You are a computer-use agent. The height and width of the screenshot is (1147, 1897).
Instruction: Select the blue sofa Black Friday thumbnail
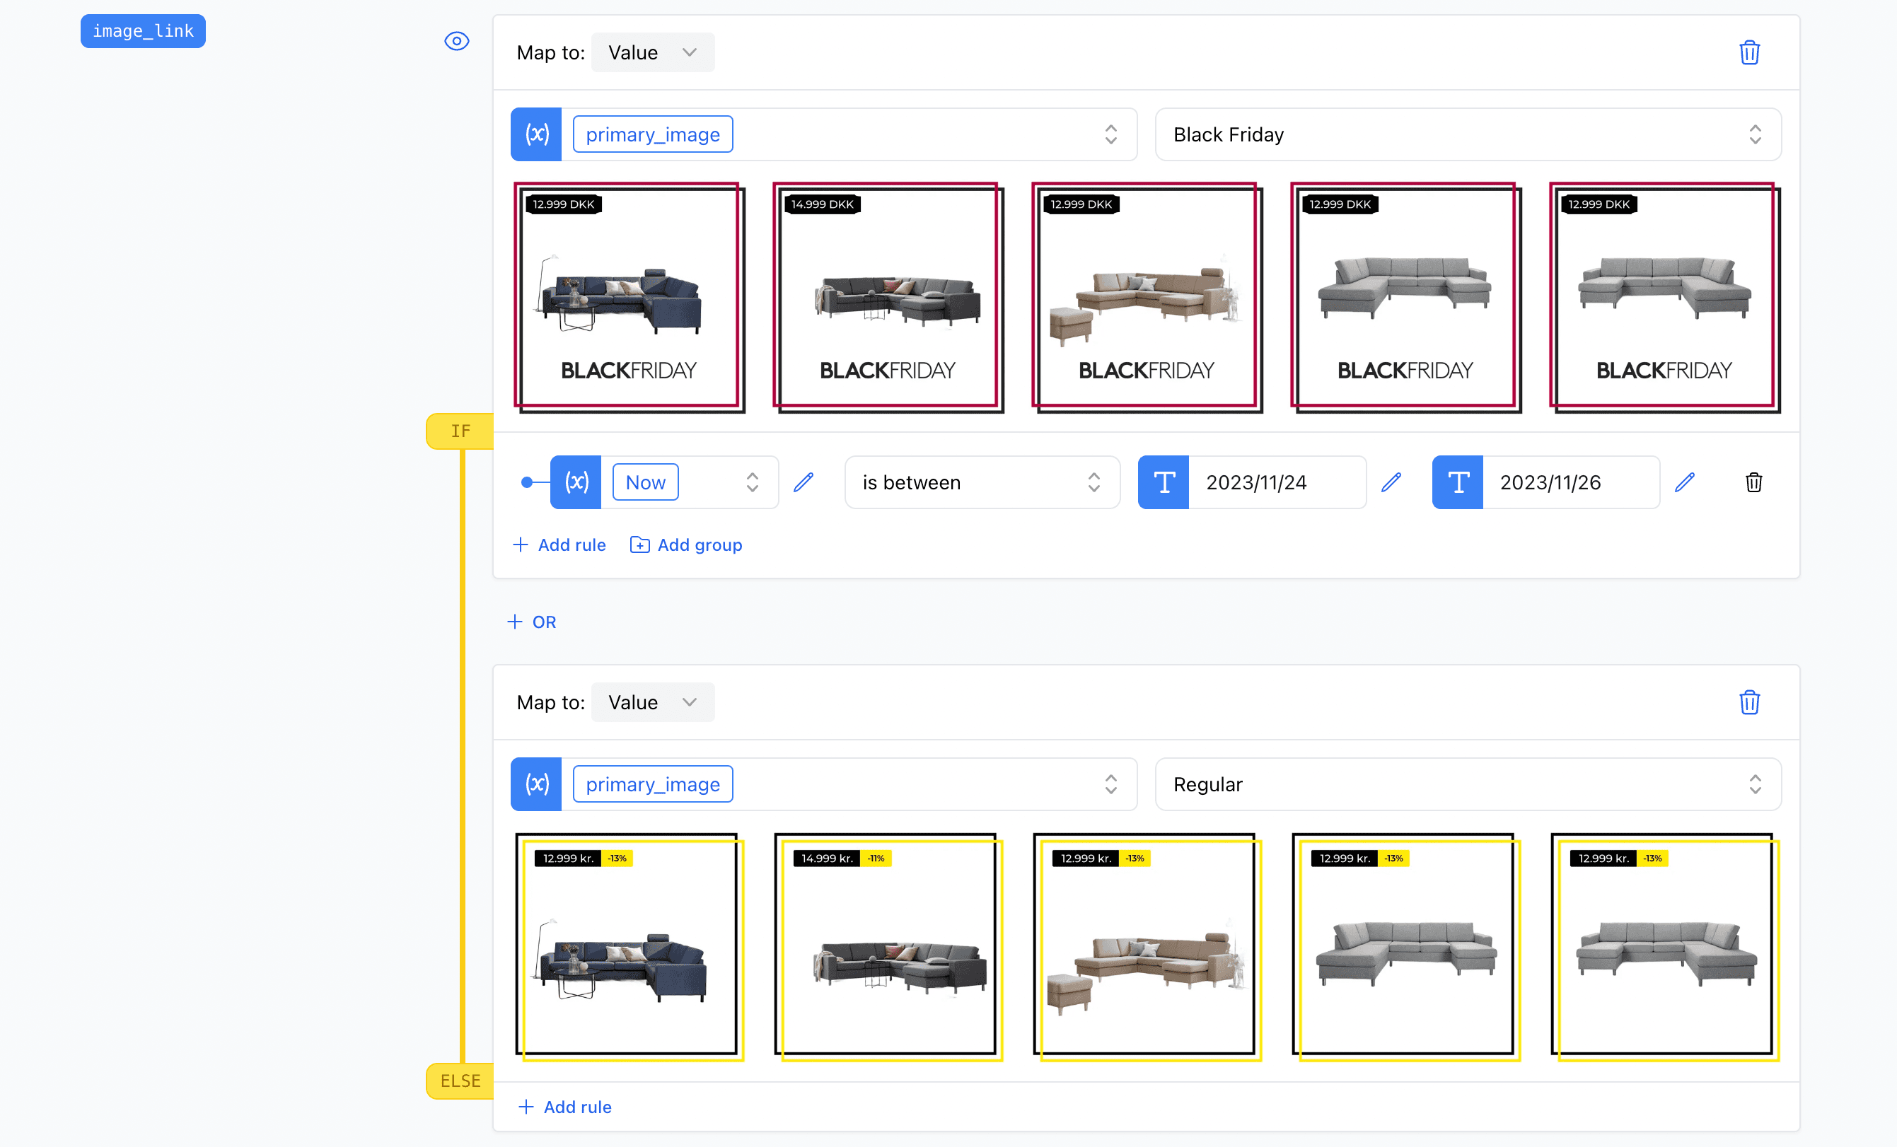pyautogui.click(x=629, y=297)
